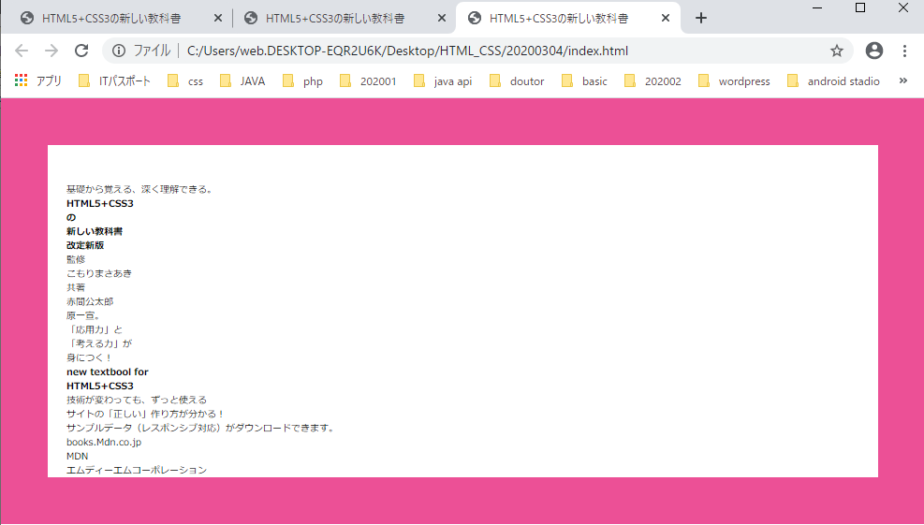Go back using the browser back arrow
The width and height of the screenshot is (924, 525).
click(x=22, y=51)
